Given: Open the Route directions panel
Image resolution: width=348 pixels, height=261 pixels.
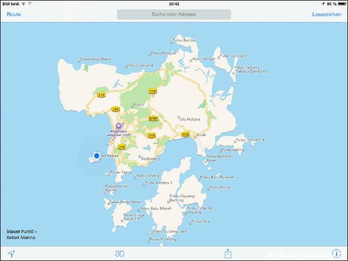Looking at the screenshot, I should pyautogui.click(x=14, y=14).
